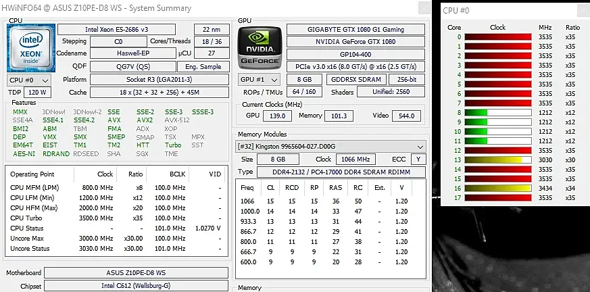Click the cache 18 x (32 + 32 + 256) + 45M field

(x=159, y=92)
